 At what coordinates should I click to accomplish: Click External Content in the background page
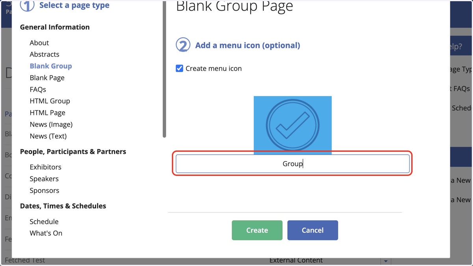click(x=296, y=260)
